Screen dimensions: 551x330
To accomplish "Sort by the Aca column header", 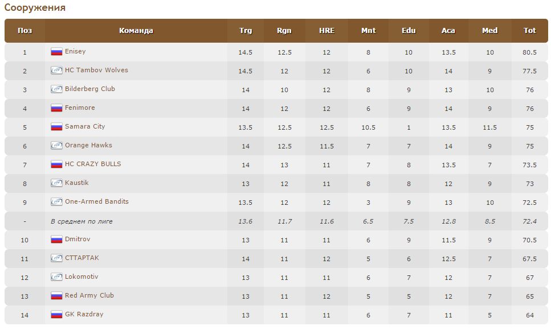I will pyautogui.click(x=448, y=31).
